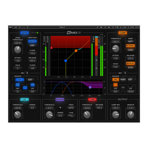Image resolution: width=148 pixels, height=148 pixels.
Task: Choose AUTO compressor release mode
Action: click(131, 68)
